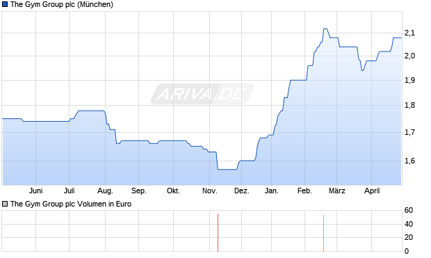Viewport: 431px width, 258px height.
Task: Click the price peak in late February
Action: [x=325, y=29]
